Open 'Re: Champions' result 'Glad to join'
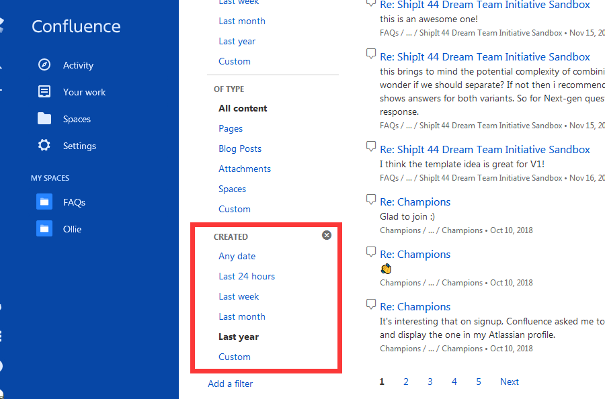Image resolution: width=605 pixels, height=399 pixels. [415, 202]
